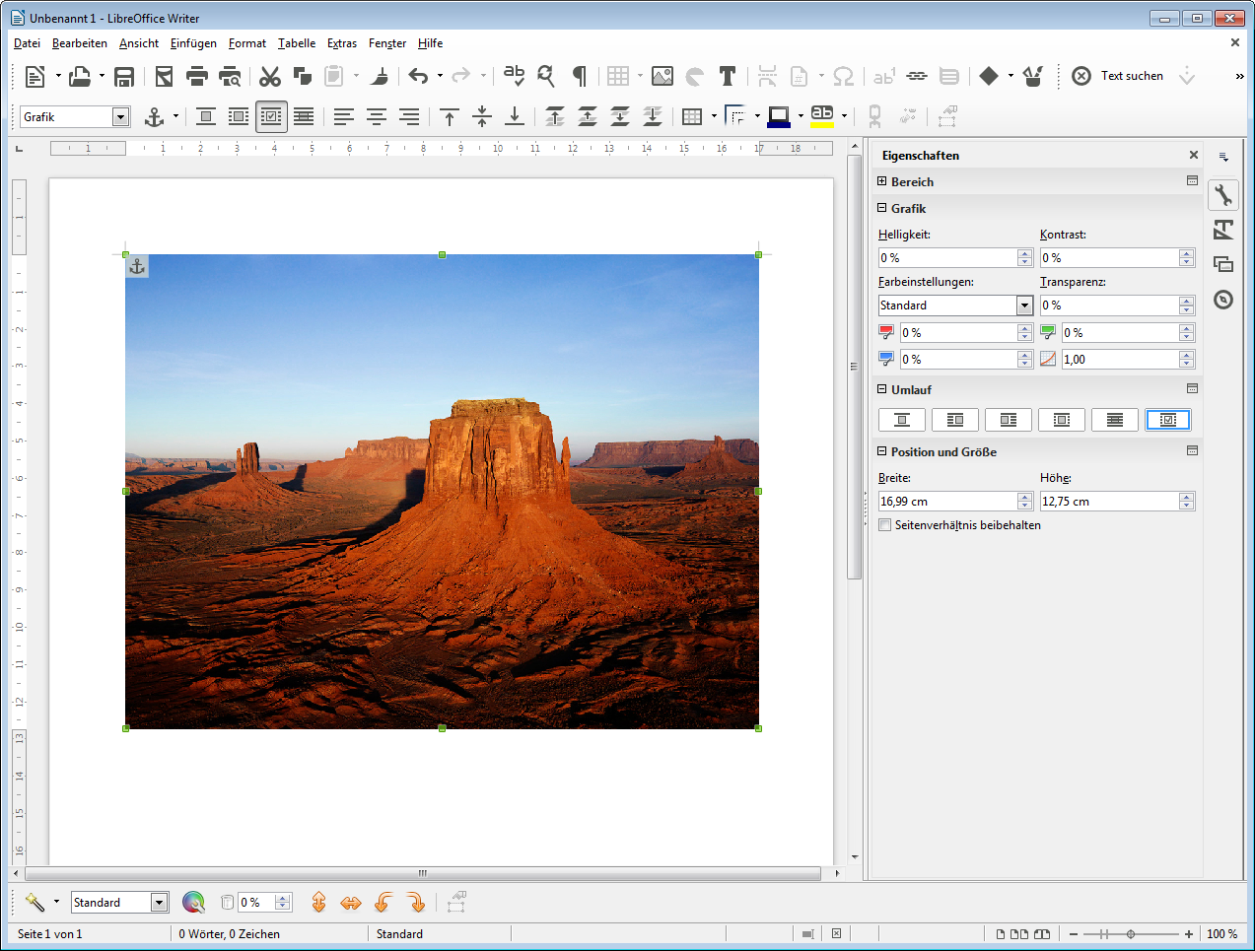
Task: Open the Navigator compass sidebar icon
Action: click(1223, 300)
